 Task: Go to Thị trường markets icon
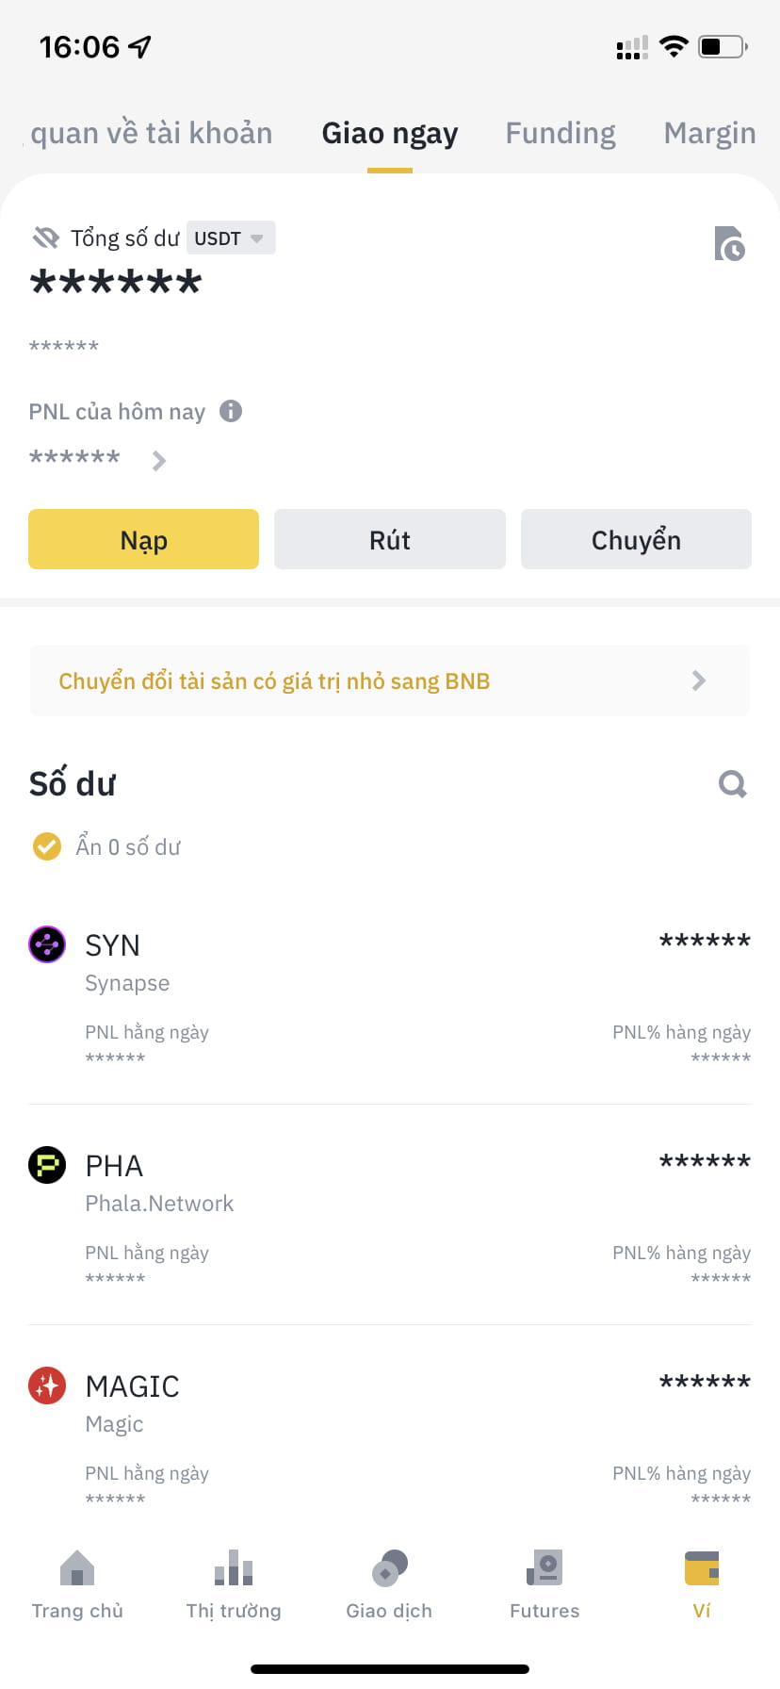click(234, 1569)
